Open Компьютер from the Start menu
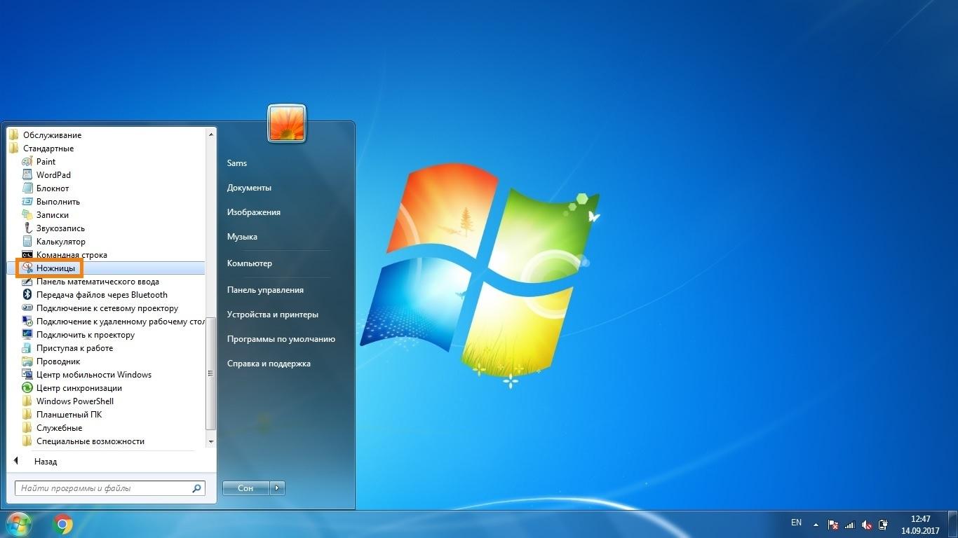Image resolution: width=958 pixels, height=538 pixels. (x=250, y=263)
